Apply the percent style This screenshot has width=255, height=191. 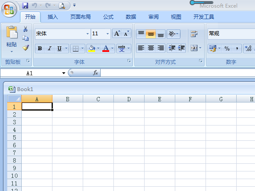coord(227,48)
